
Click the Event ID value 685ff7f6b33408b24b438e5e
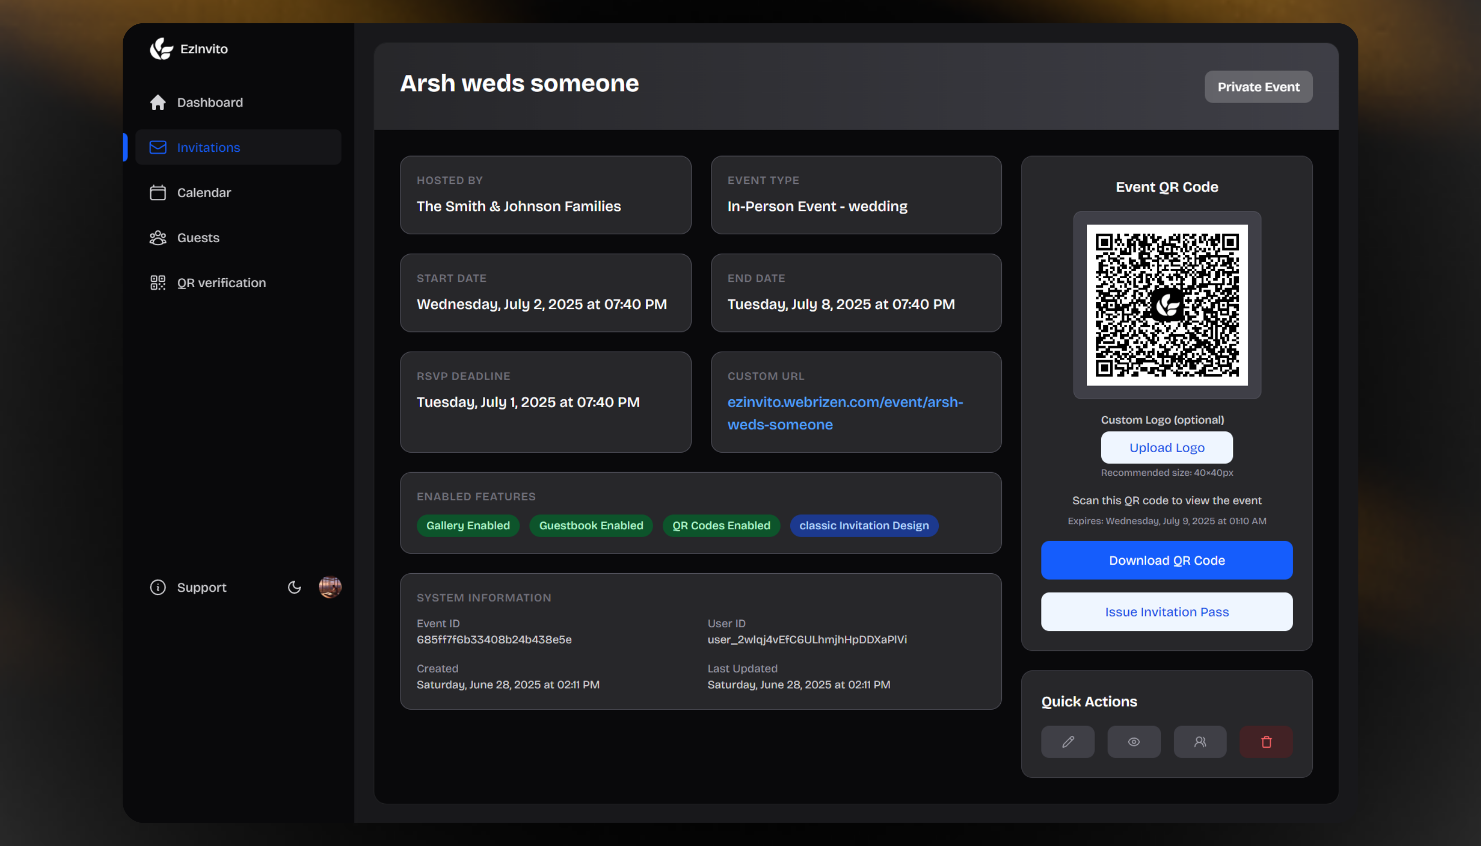(494, 640)
